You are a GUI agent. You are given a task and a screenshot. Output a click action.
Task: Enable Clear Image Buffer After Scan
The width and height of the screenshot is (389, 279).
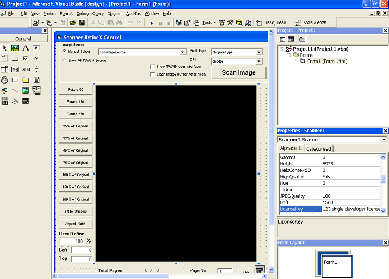(152, 74)
